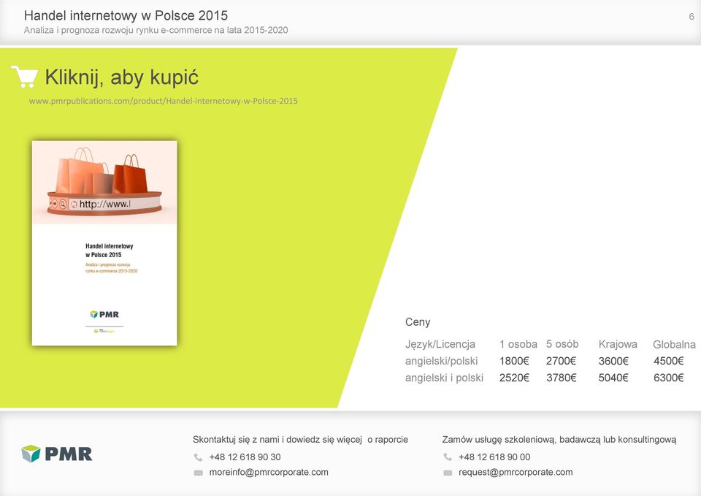Click phone icon beside +48 12 618 90 00
This screenshot has width=701, height=496.
[448, 457]
